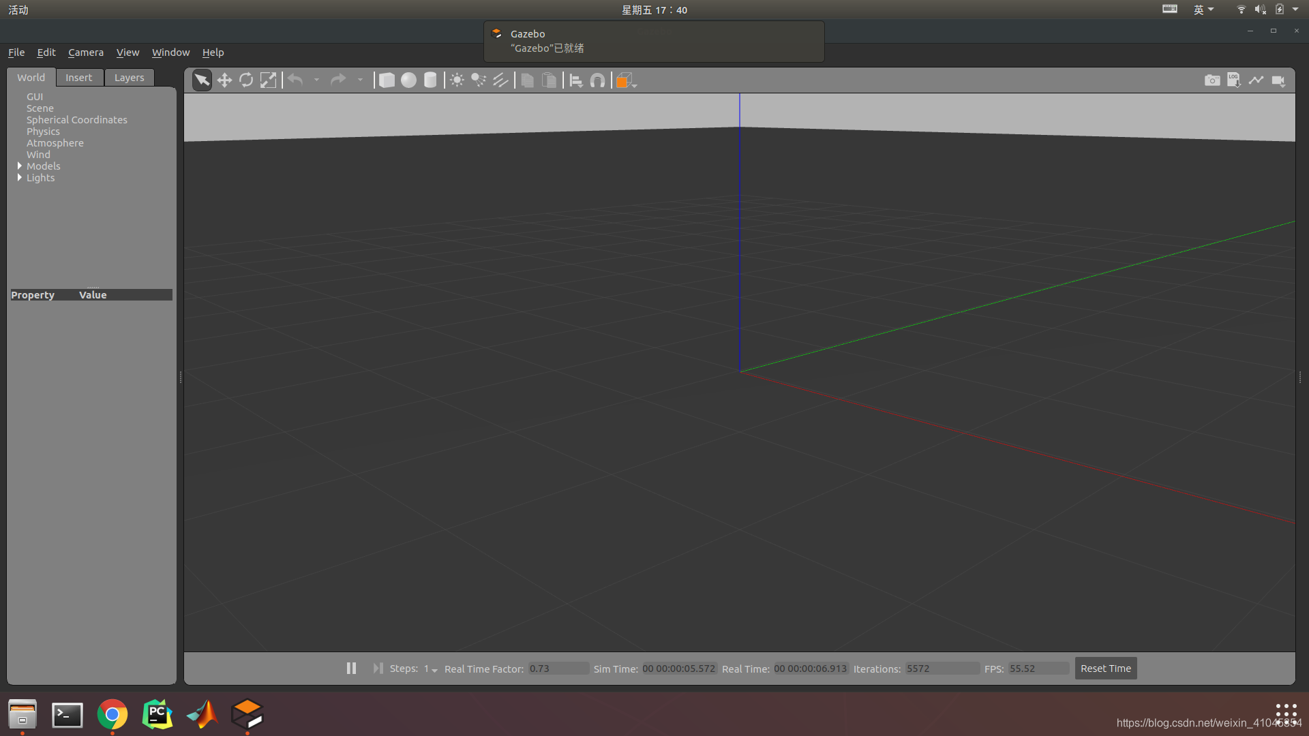Screen dimensions: 1309x736
Task: Open the Camera menu
Action: coord(85,52)
